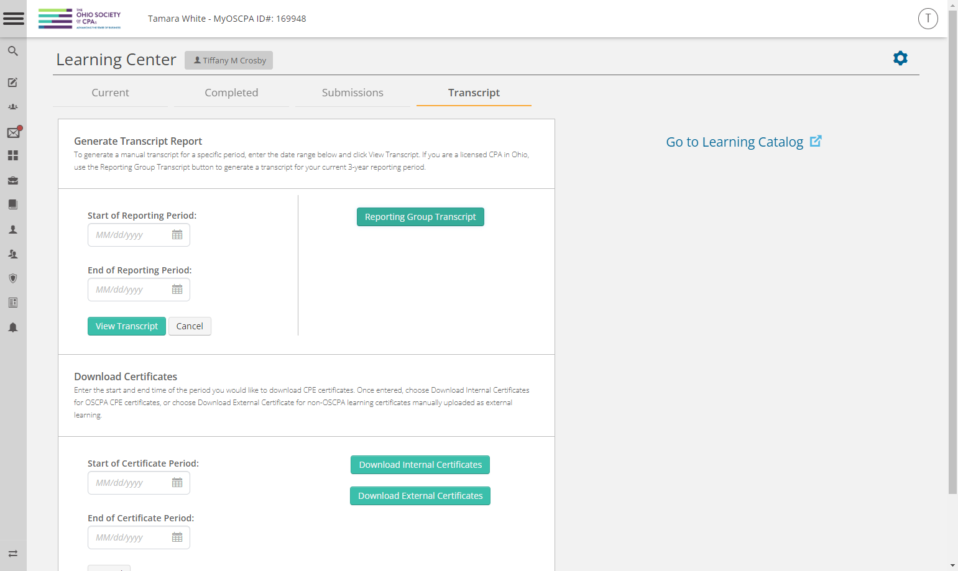
Task: Cancel the transcript date range
Action: [190, 326]
